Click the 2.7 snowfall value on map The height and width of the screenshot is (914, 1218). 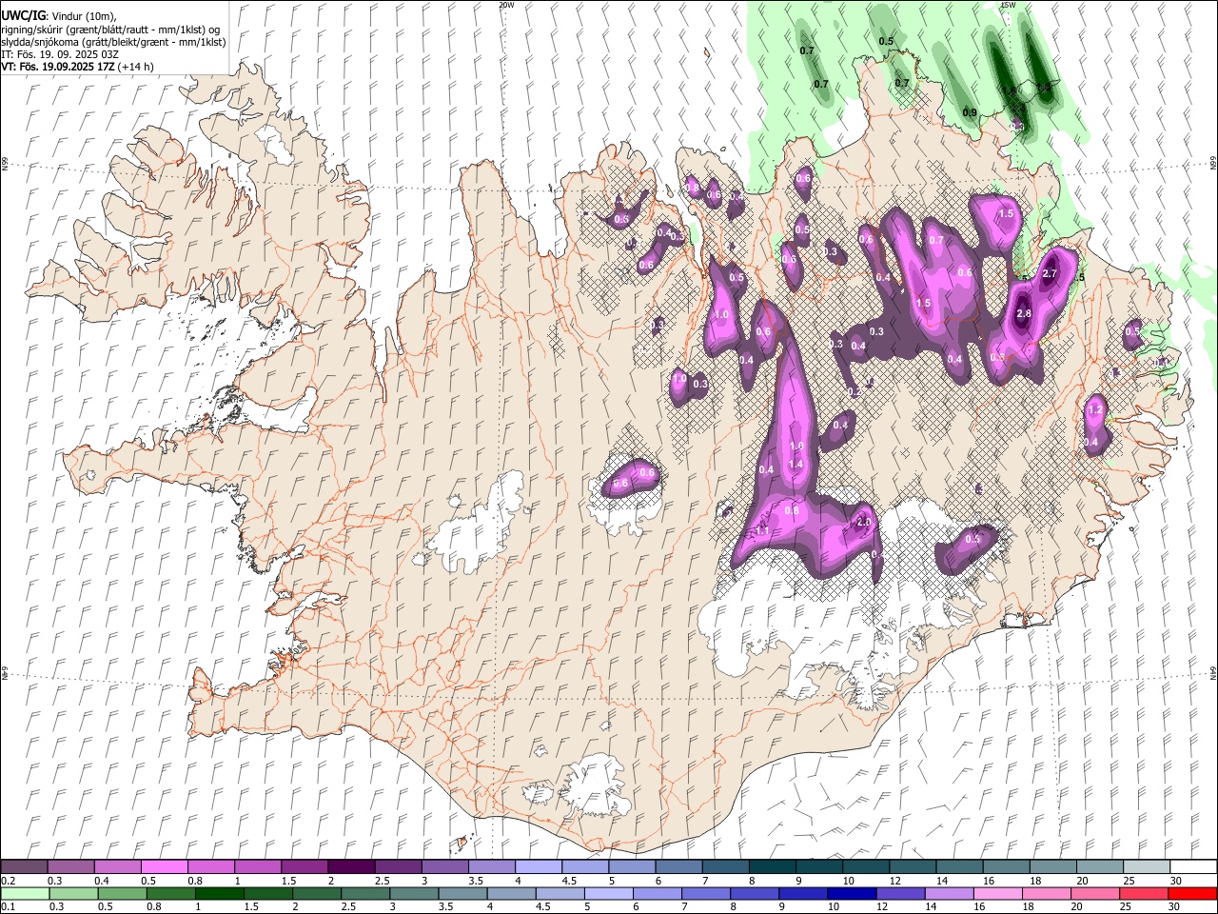[x=1050, y=273]
